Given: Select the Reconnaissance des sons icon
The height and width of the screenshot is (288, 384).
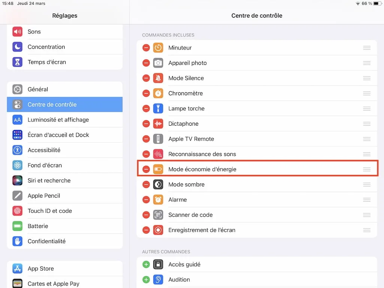Looking at the screenshot, I should click(x=158, y=154).
